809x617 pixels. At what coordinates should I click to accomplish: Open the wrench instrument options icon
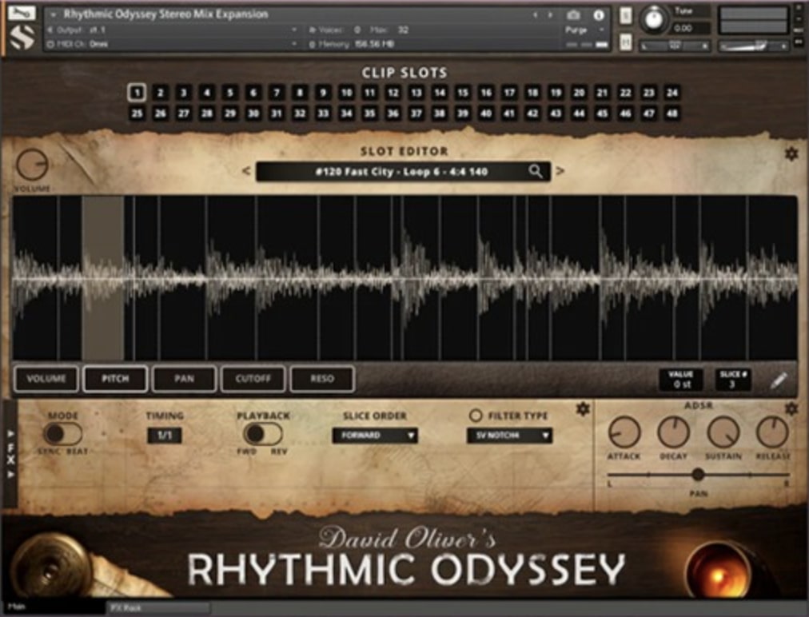click(x=22, y=12)
